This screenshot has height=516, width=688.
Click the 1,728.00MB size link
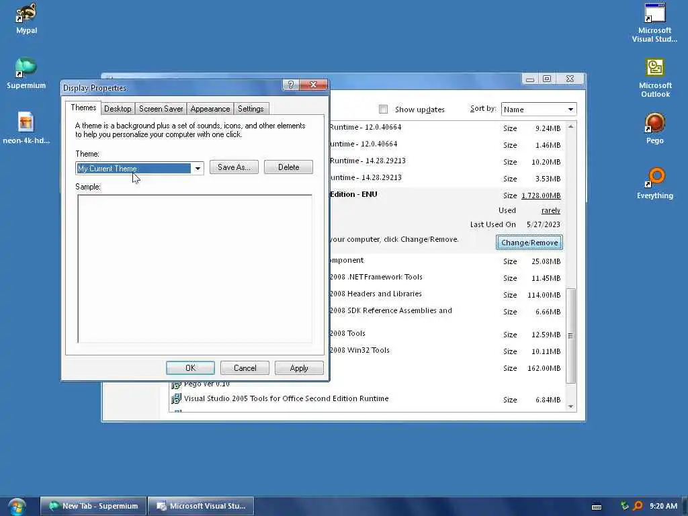coord(541,196)
